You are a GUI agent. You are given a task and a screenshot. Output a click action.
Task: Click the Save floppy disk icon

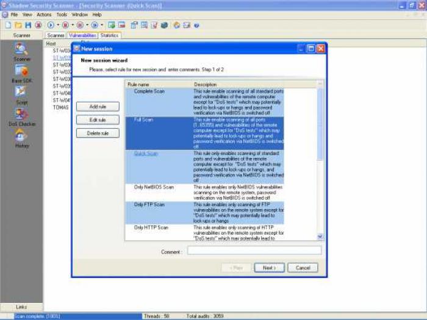[28, 26]
